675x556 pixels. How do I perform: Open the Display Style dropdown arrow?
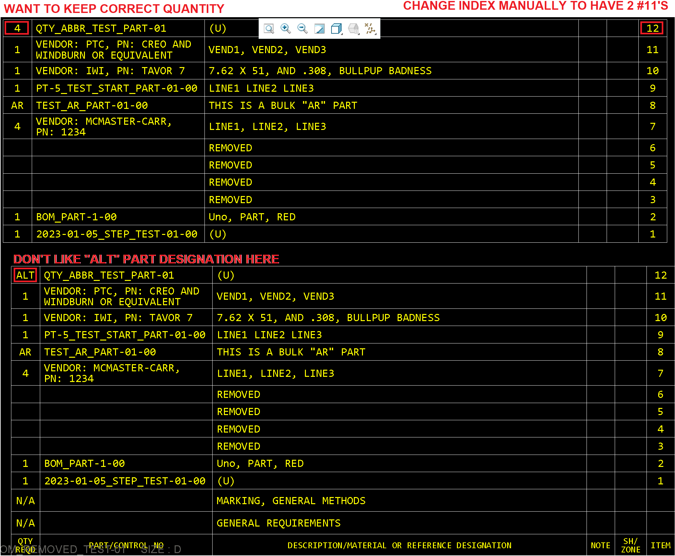tap(342, 34)
